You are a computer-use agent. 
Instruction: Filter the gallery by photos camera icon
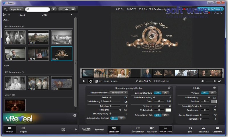(61, 9)
